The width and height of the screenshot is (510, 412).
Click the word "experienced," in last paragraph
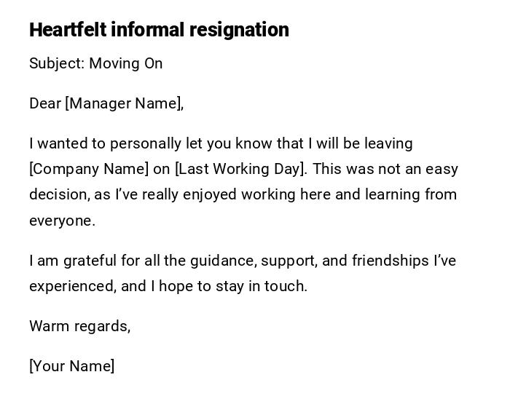(x=72, y=286)
